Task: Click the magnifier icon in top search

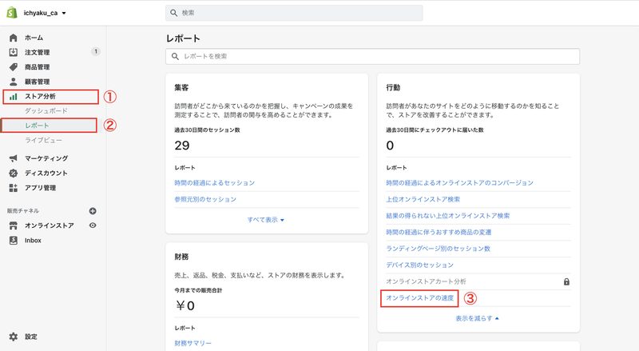Action: [173, 13]
